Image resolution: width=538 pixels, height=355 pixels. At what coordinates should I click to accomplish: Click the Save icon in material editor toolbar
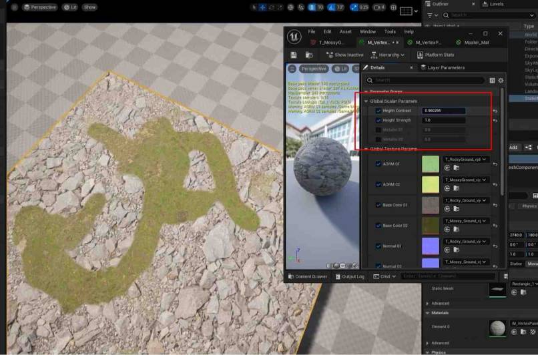[x=293, y=55]
